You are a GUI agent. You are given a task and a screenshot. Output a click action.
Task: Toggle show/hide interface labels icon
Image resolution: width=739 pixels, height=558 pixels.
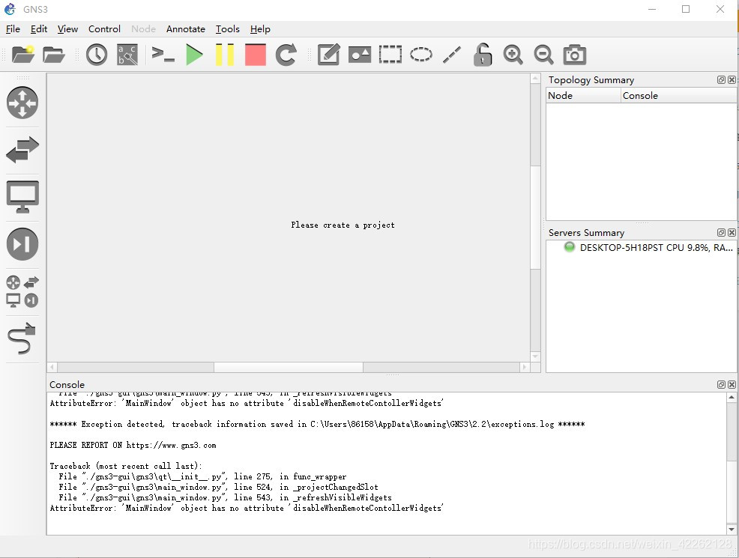click(127, 55)
